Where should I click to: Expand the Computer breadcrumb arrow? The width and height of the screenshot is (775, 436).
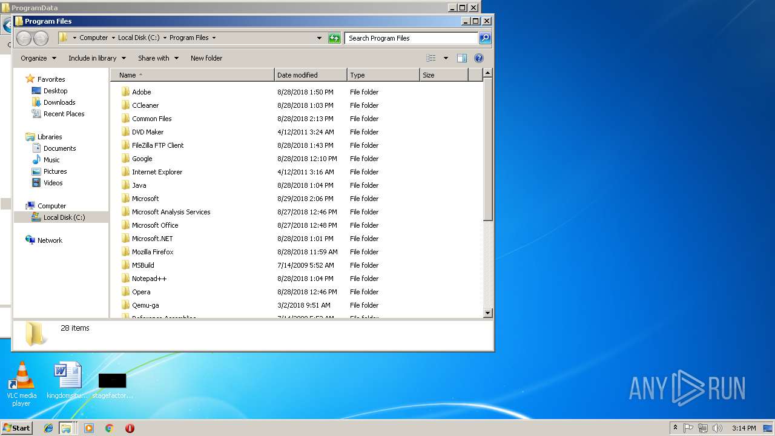[113, 38]
